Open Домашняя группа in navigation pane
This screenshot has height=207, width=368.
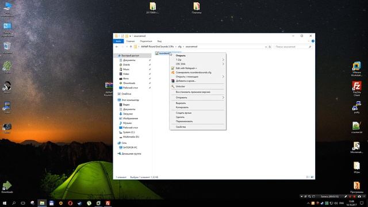[131, 154]
